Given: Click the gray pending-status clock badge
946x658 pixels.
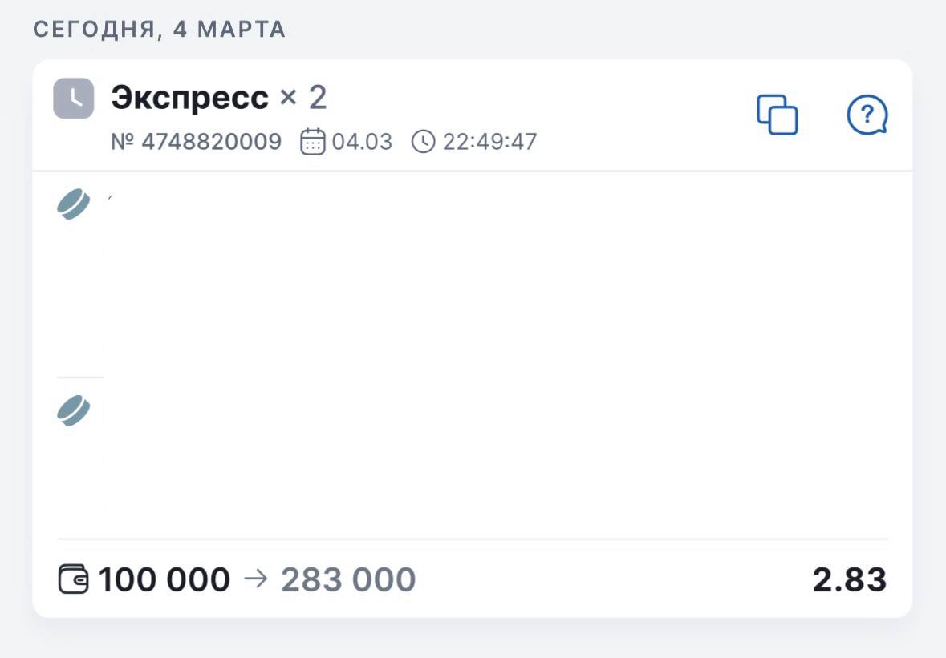Looking at the screenshot, I should 74,99.
